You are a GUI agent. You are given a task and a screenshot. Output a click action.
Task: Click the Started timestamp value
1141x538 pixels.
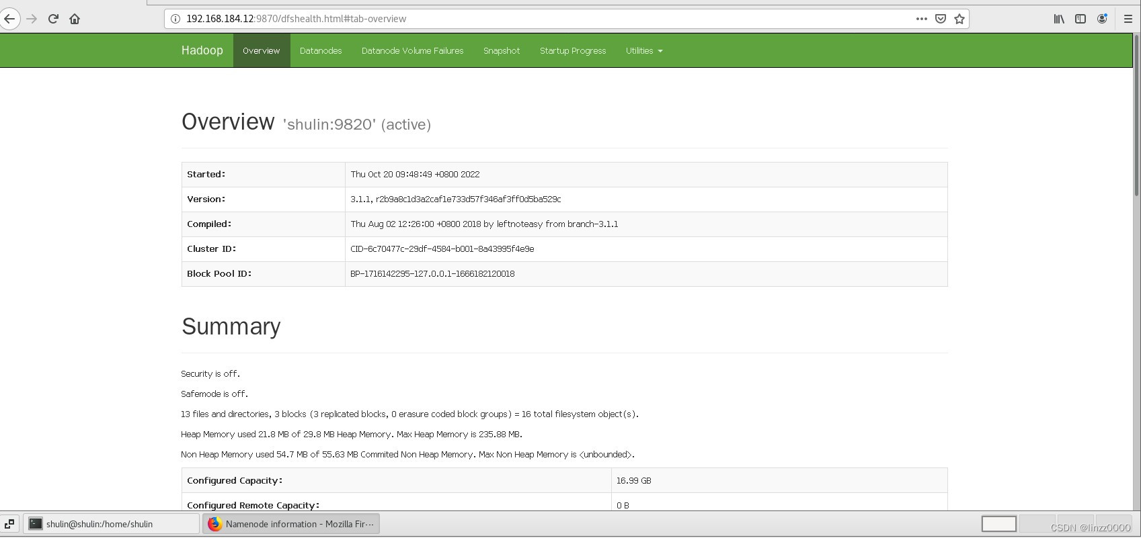click(x=415, y=174)
